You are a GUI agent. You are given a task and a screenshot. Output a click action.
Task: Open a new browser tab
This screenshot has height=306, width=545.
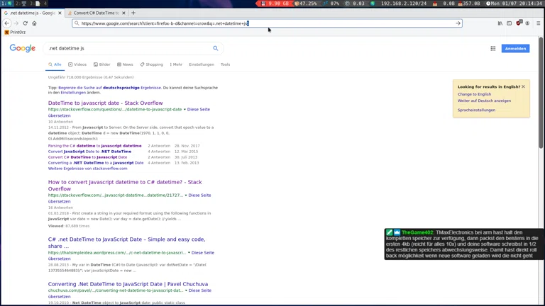pyautogui.click(x=133, y=13)
